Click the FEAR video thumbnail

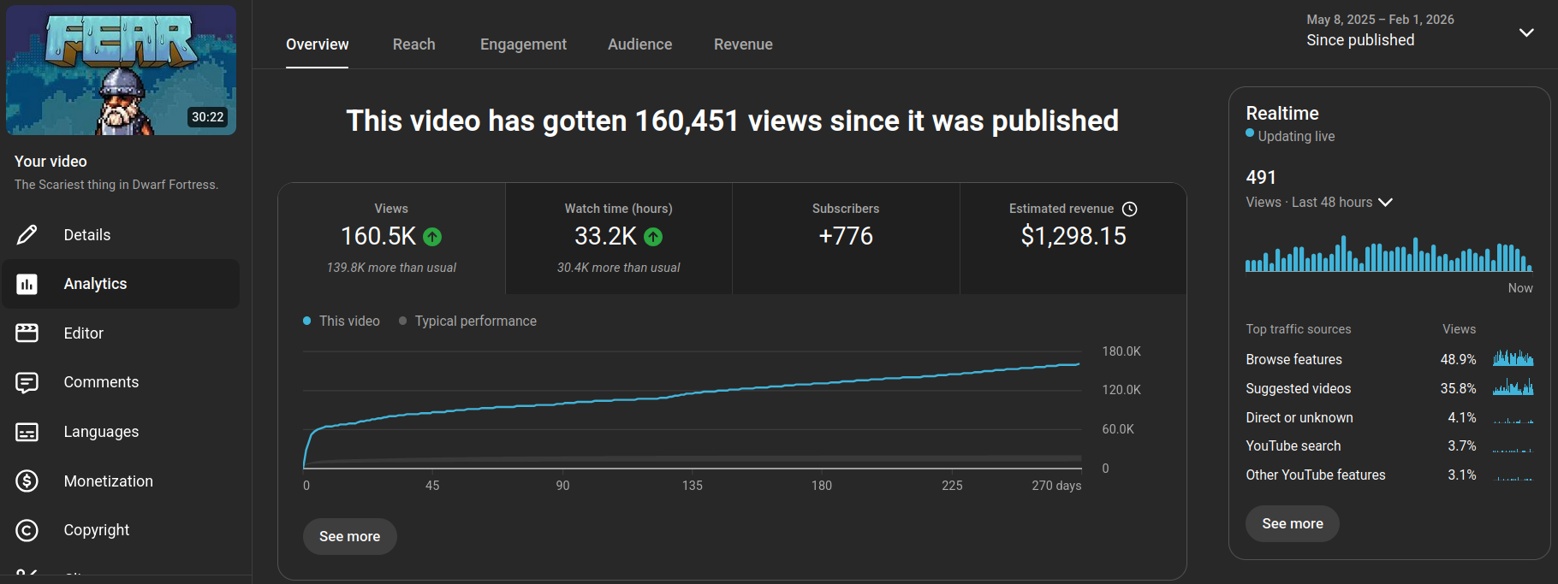121,70
